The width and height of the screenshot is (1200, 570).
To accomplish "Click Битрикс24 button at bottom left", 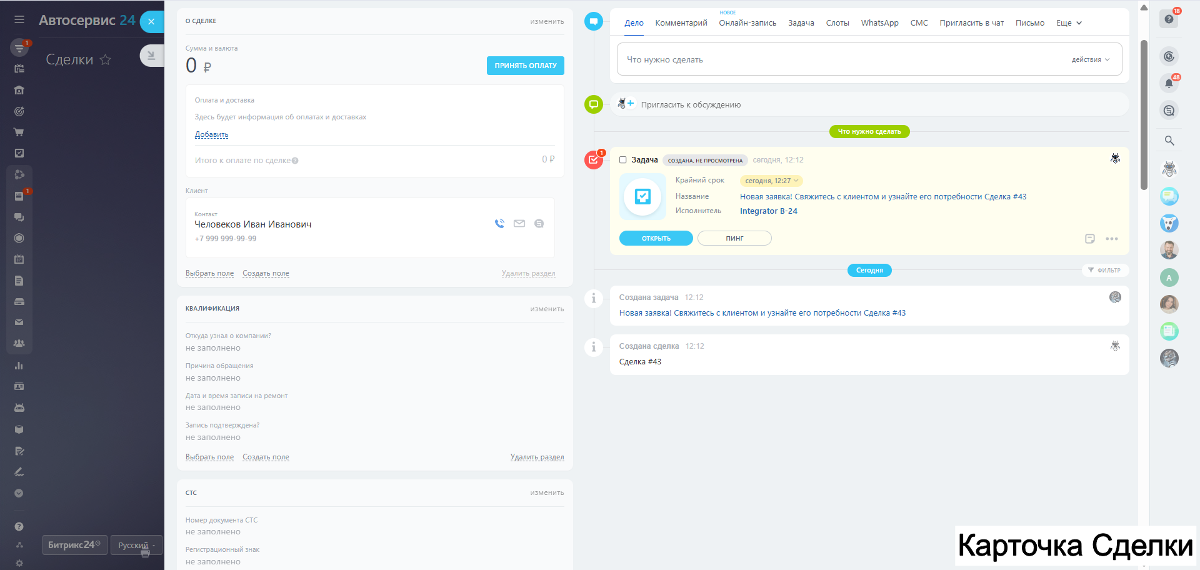I will (75, 545).
